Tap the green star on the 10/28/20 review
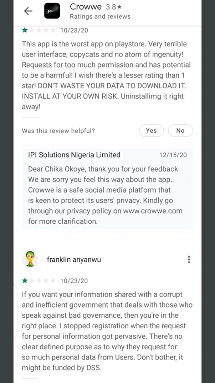 25,30
